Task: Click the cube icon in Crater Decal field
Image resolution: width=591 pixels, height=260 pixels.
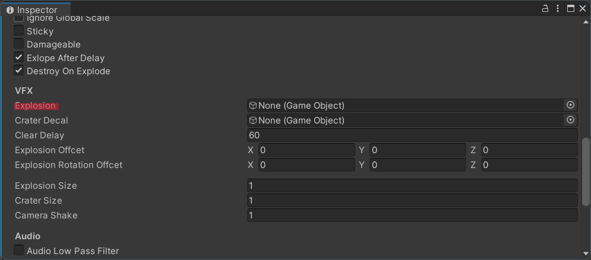Action: coord(253,120)
